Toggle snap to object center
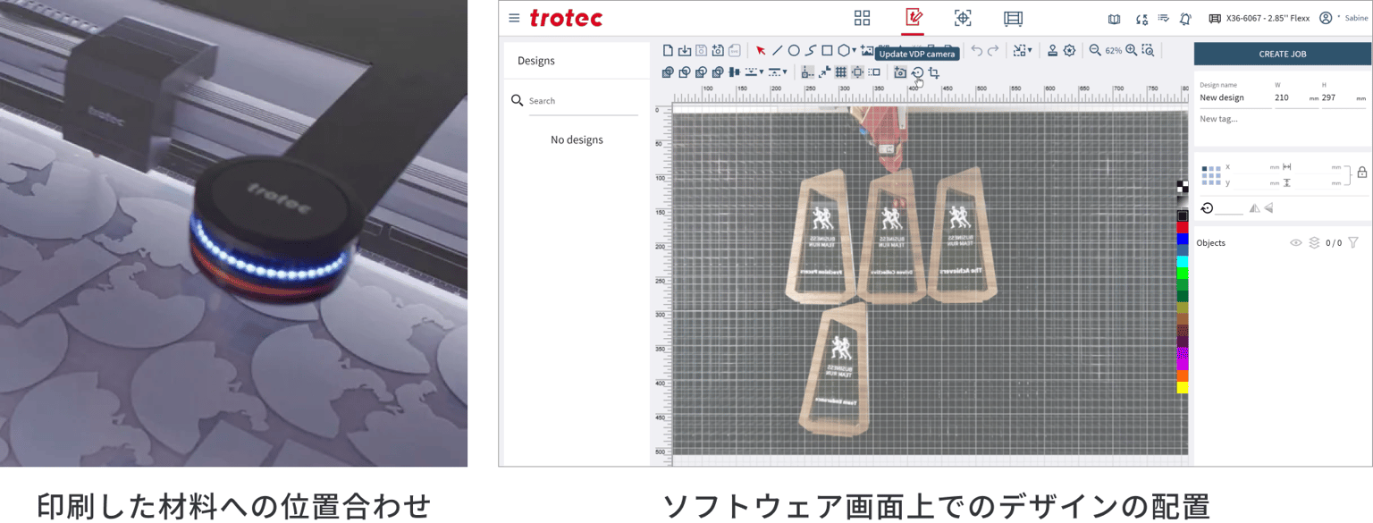Viewport: 1373px width, 523px height. click(857, 72)
